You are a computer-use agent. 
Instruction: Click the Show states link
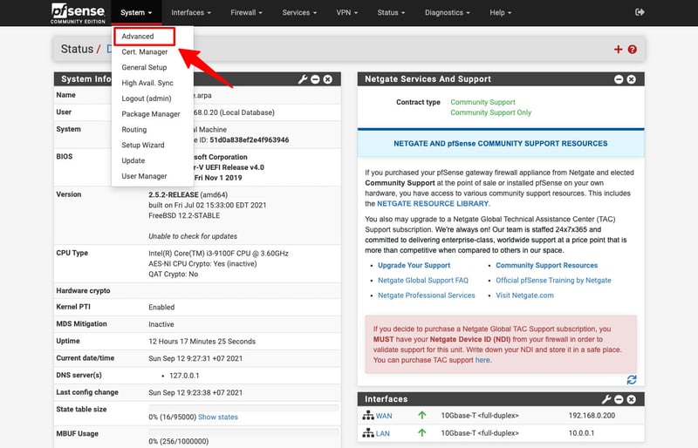[x=218, y=417]
